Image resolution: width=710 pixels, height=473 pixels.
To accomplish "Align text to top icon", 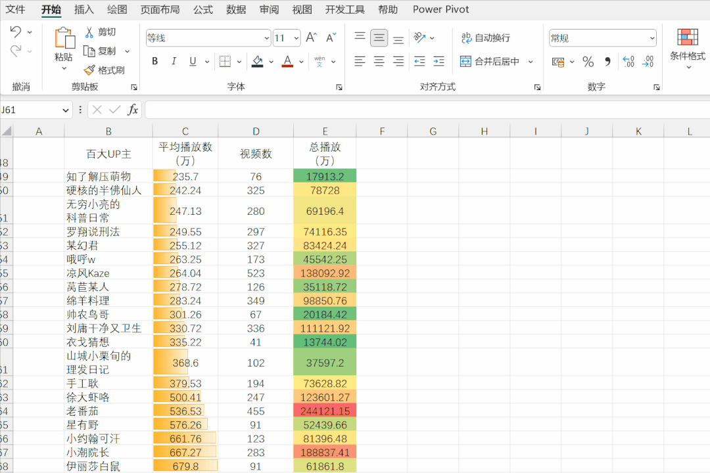I will tap(360, 37).
